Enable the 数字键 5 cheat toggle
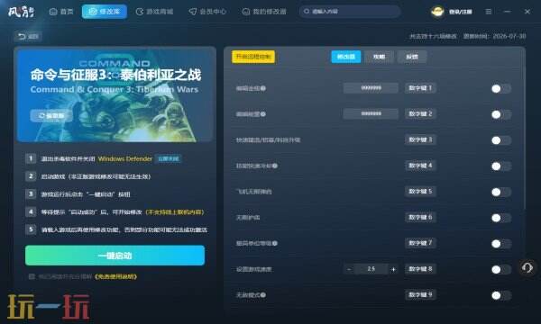 tap(501, 192)
